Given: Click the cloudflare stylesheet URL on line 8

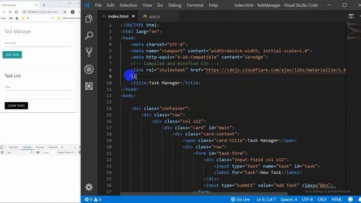Looking at the screenshot, I should click(x=276, y=70).
